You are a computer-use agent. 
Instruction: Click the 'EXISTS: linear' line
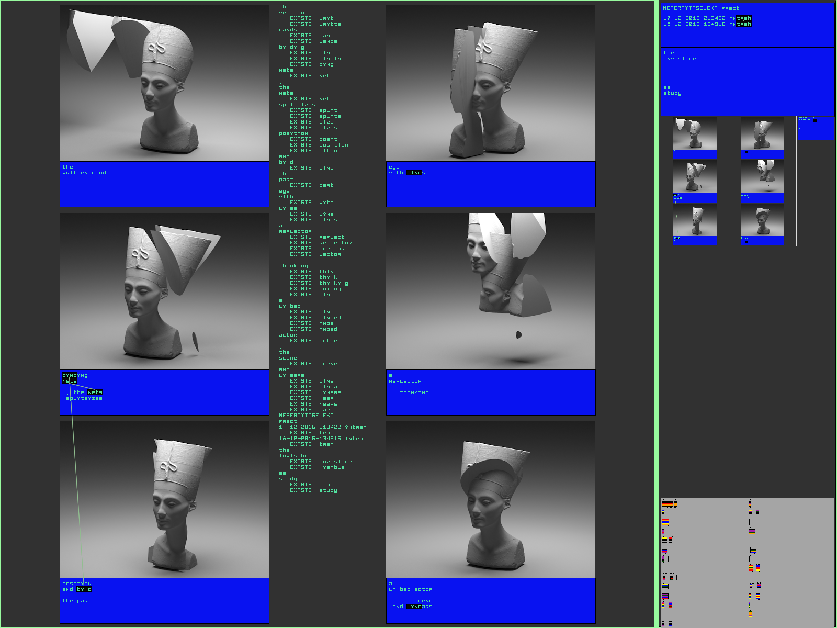(315, 392)
